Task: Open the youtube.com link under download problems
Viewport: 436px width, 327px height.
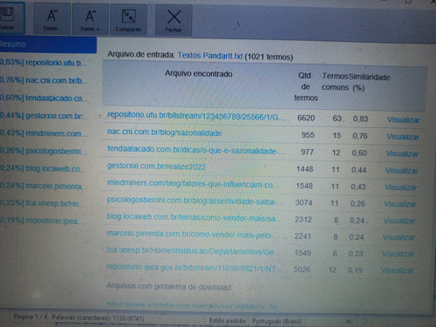Action: 192,305
